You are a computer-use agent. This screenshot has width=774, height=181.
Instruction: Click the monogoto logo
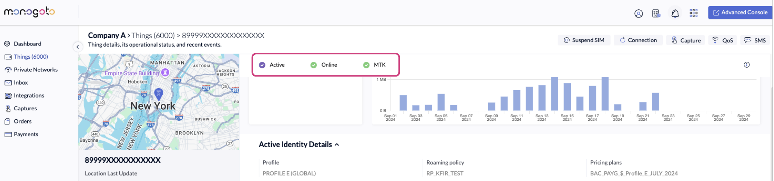tap(30, 12)
